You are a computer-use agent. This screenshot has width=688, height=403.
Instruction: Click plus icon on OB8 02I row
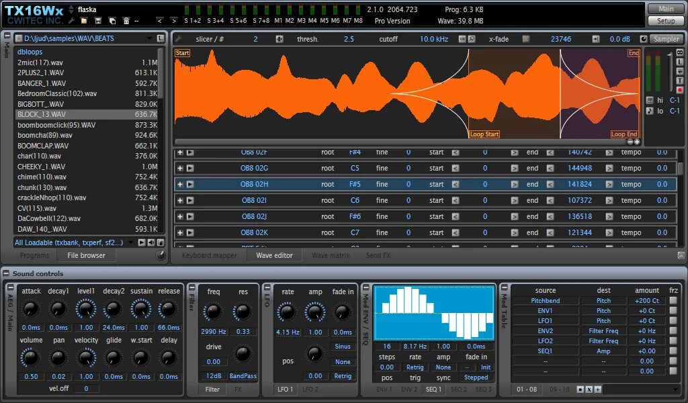[x=180, y=200]
